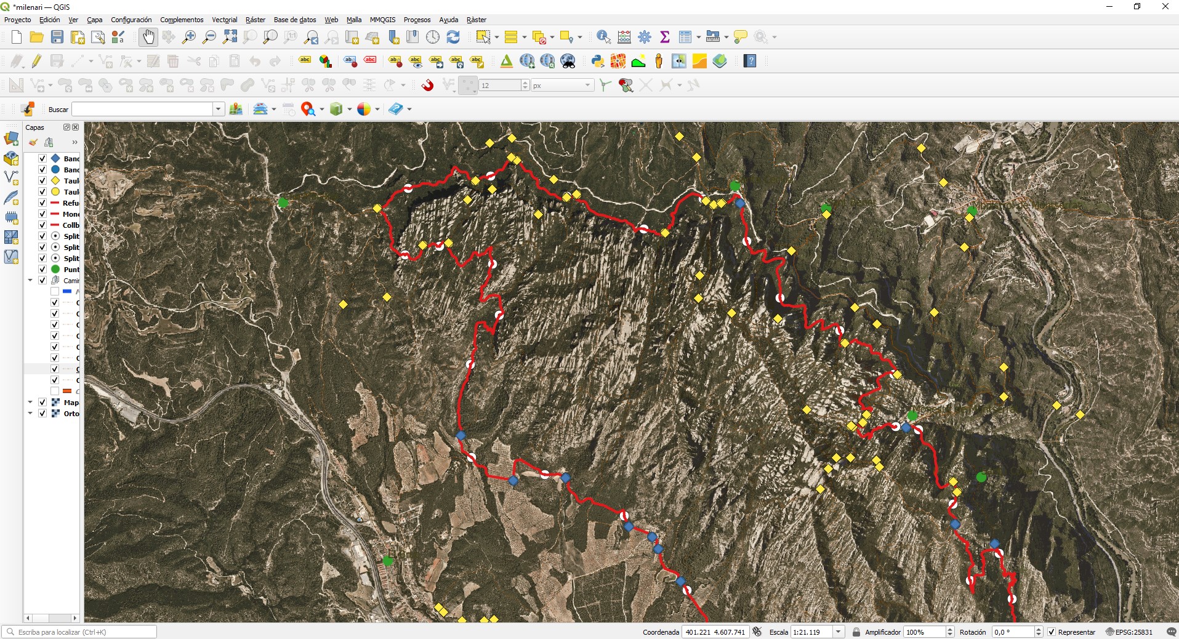Open the Python console
1179x639 pixels.
(x=597, y=61)
